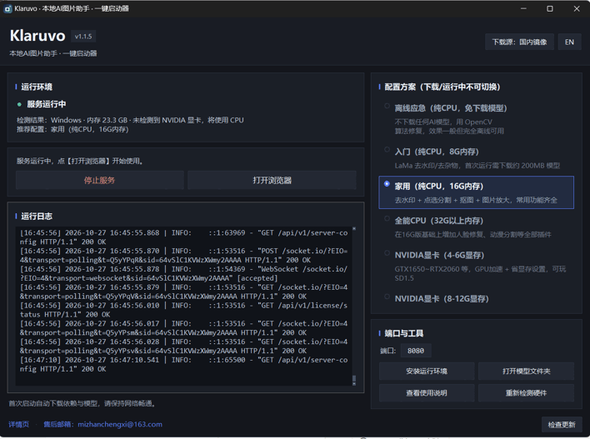Screen dimensions: 590x439
Task: Maximize the Klaruvo window
Action: [x=550, y=8]
